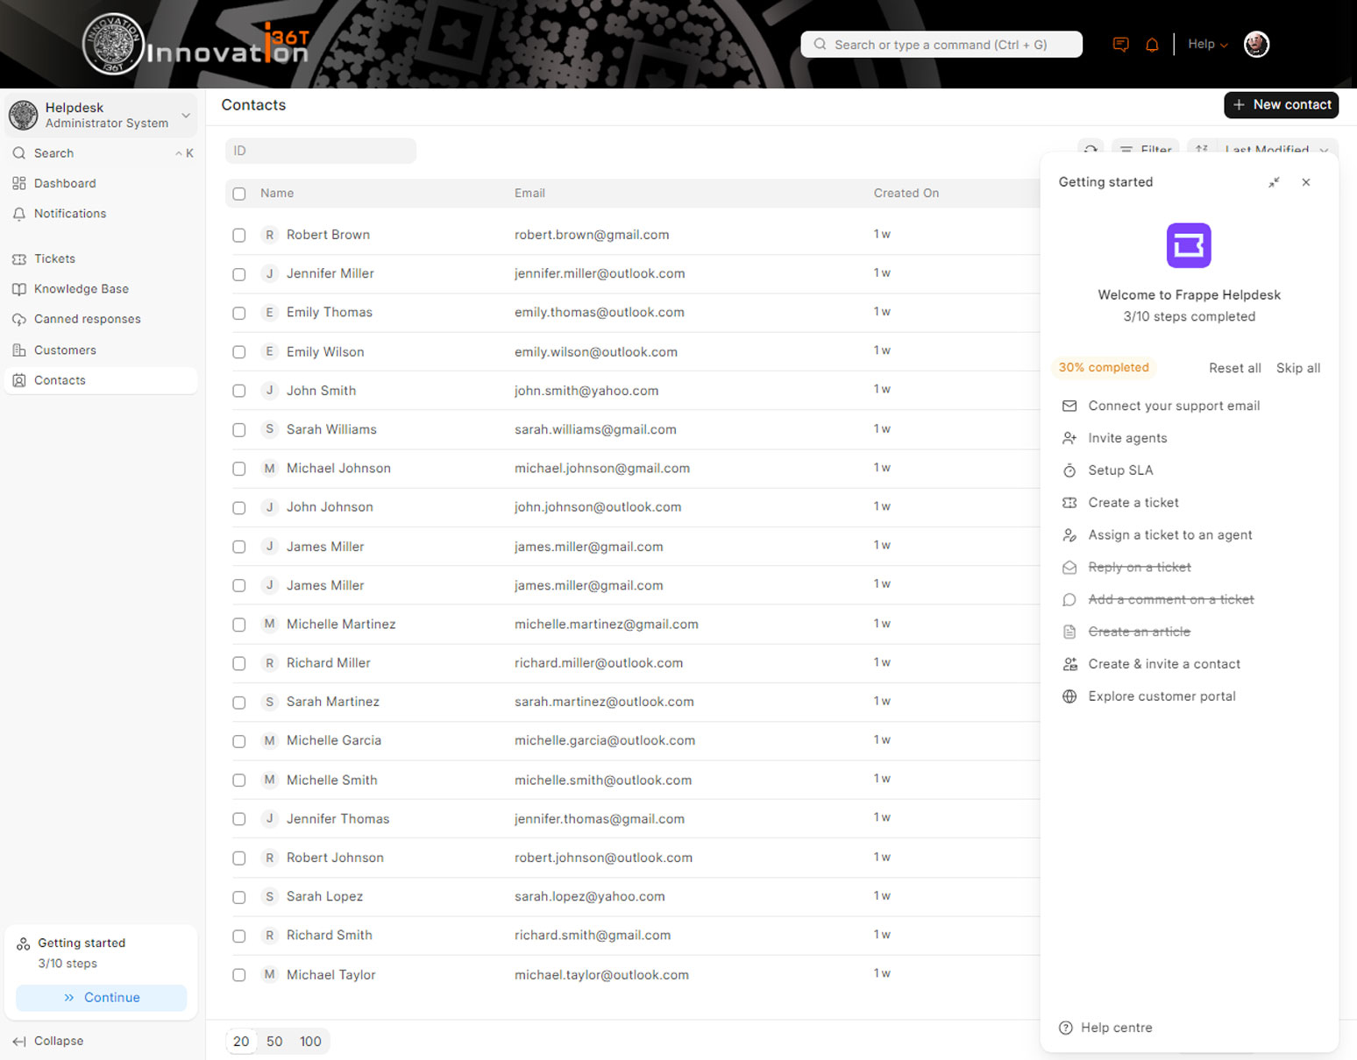The image size is (1357, 1060).
Task: Click the notification bell icon in header
Action: coord(1152,45)
